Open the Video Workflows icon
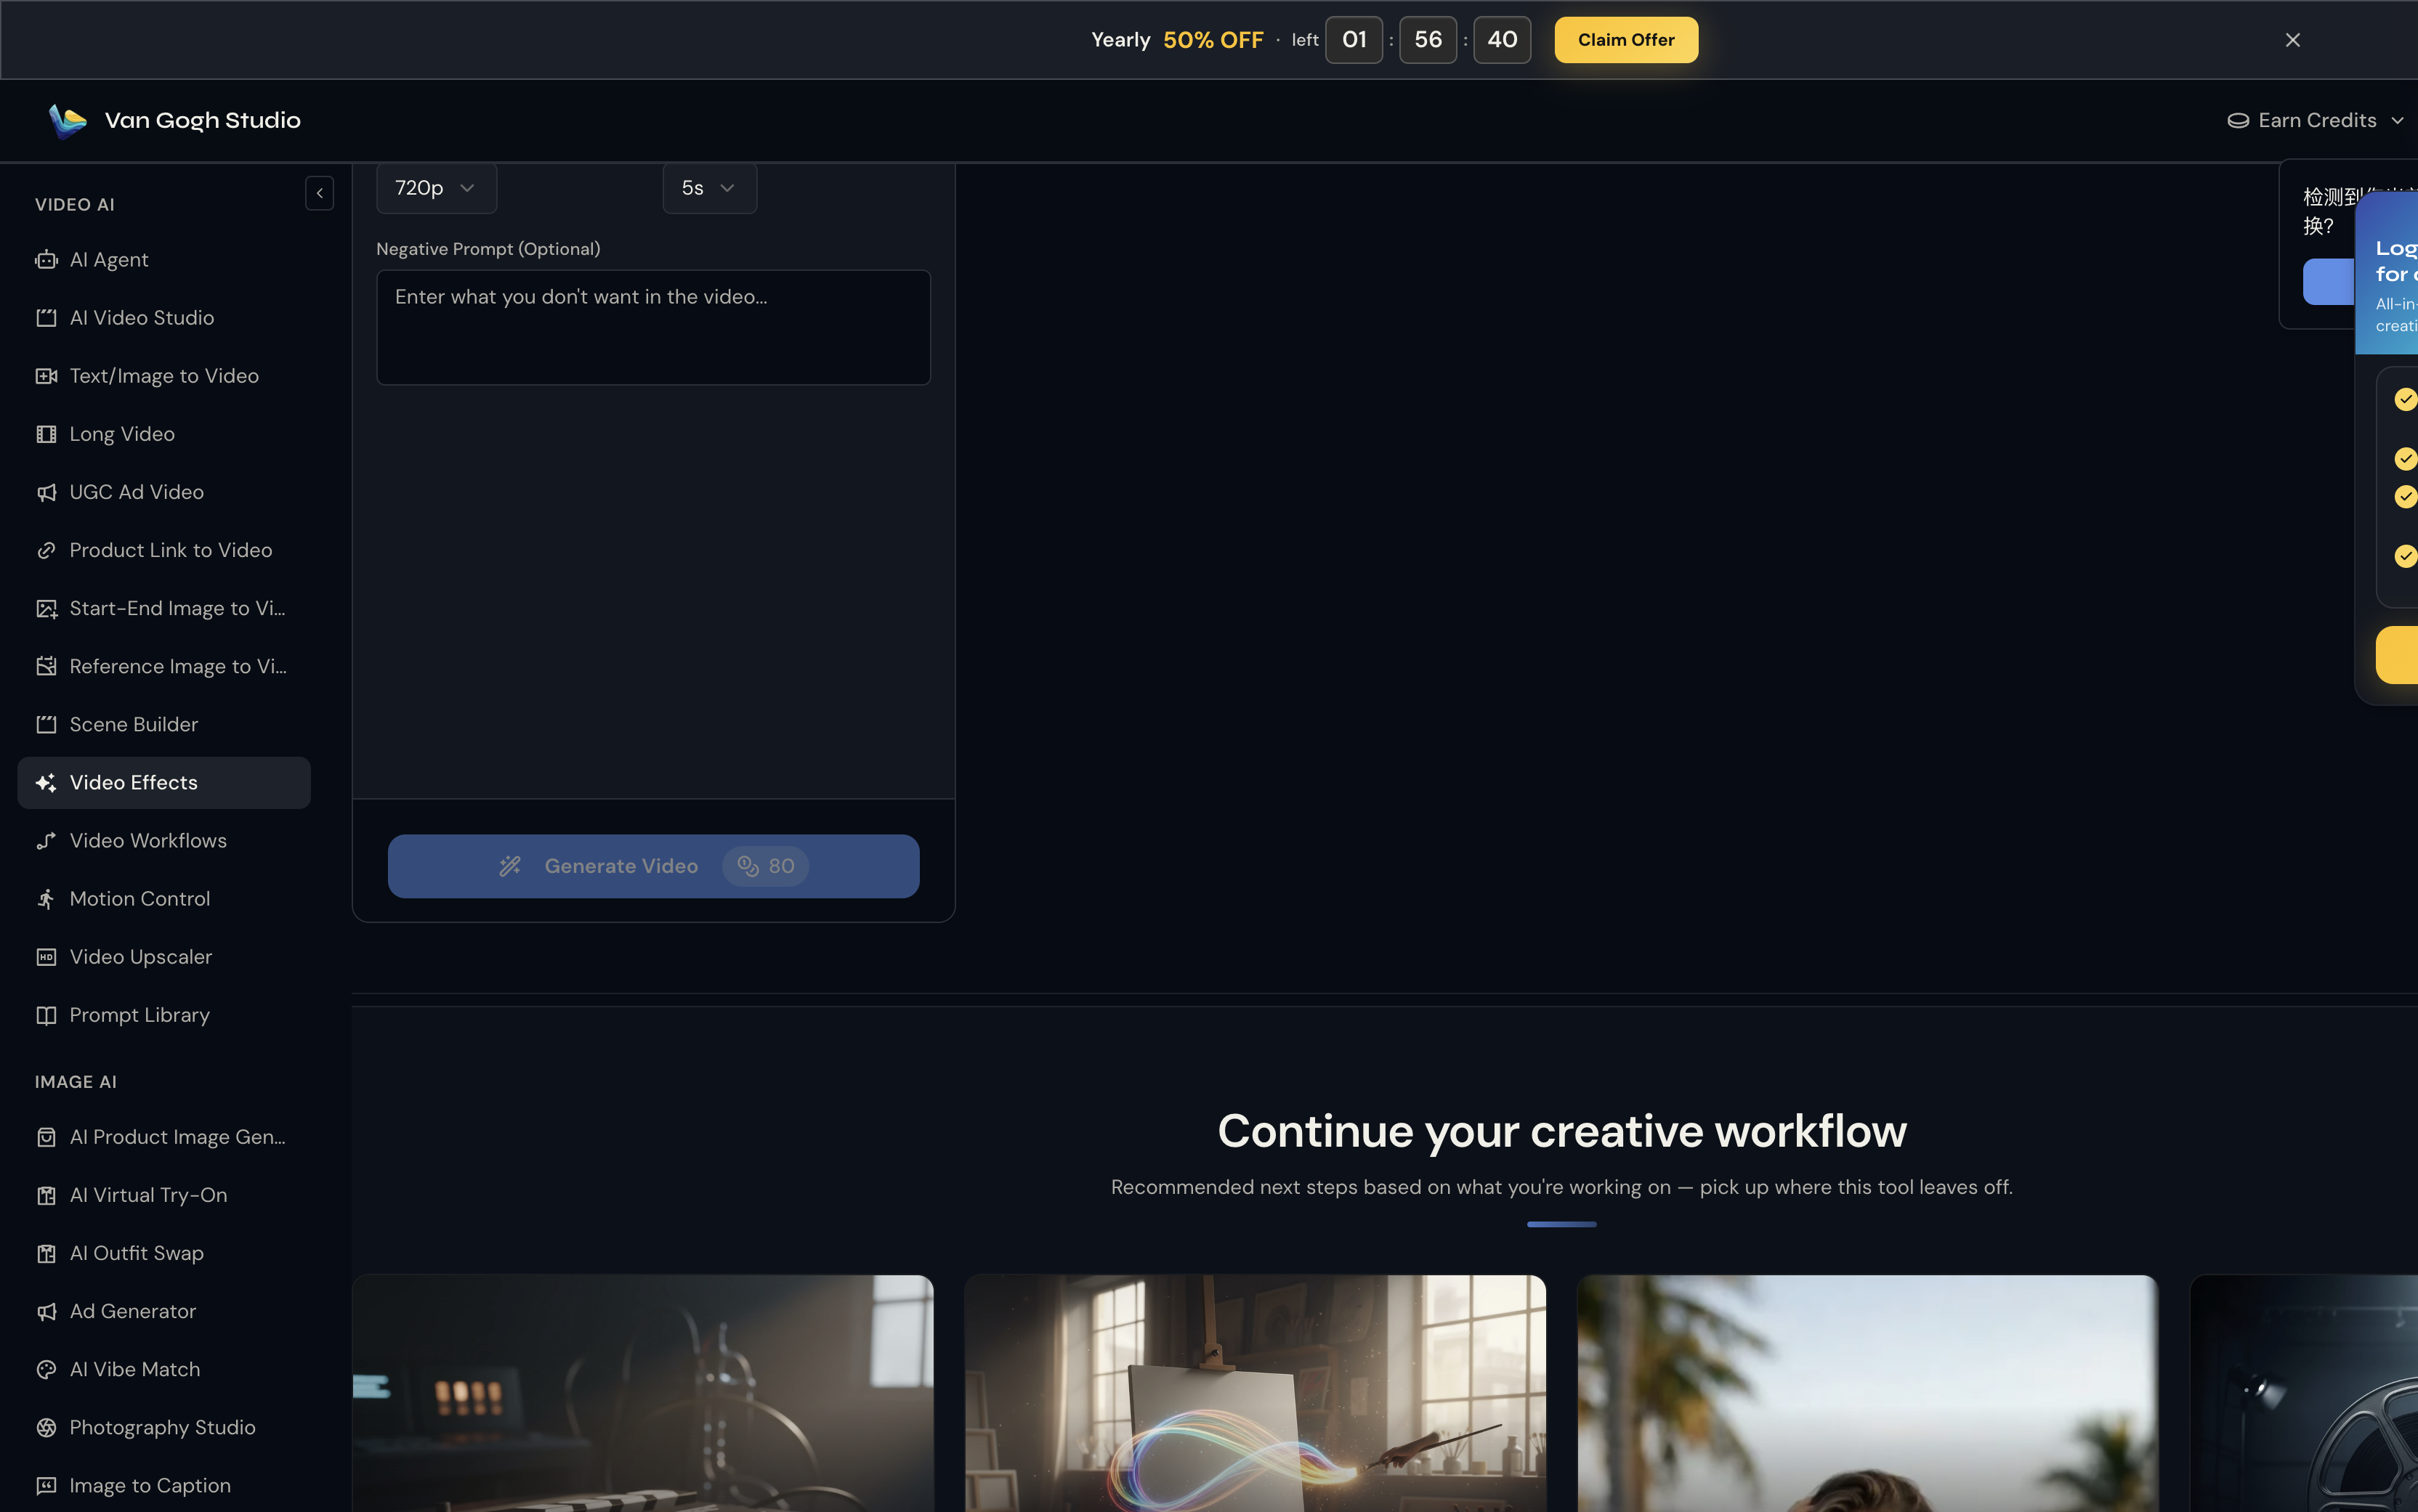The image size is (2418, 1512). [46, 841]
